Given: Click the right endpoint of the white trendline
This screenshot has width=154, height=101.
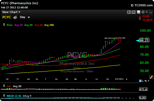Looking at the screenshot, I should (x=124, y=38).
